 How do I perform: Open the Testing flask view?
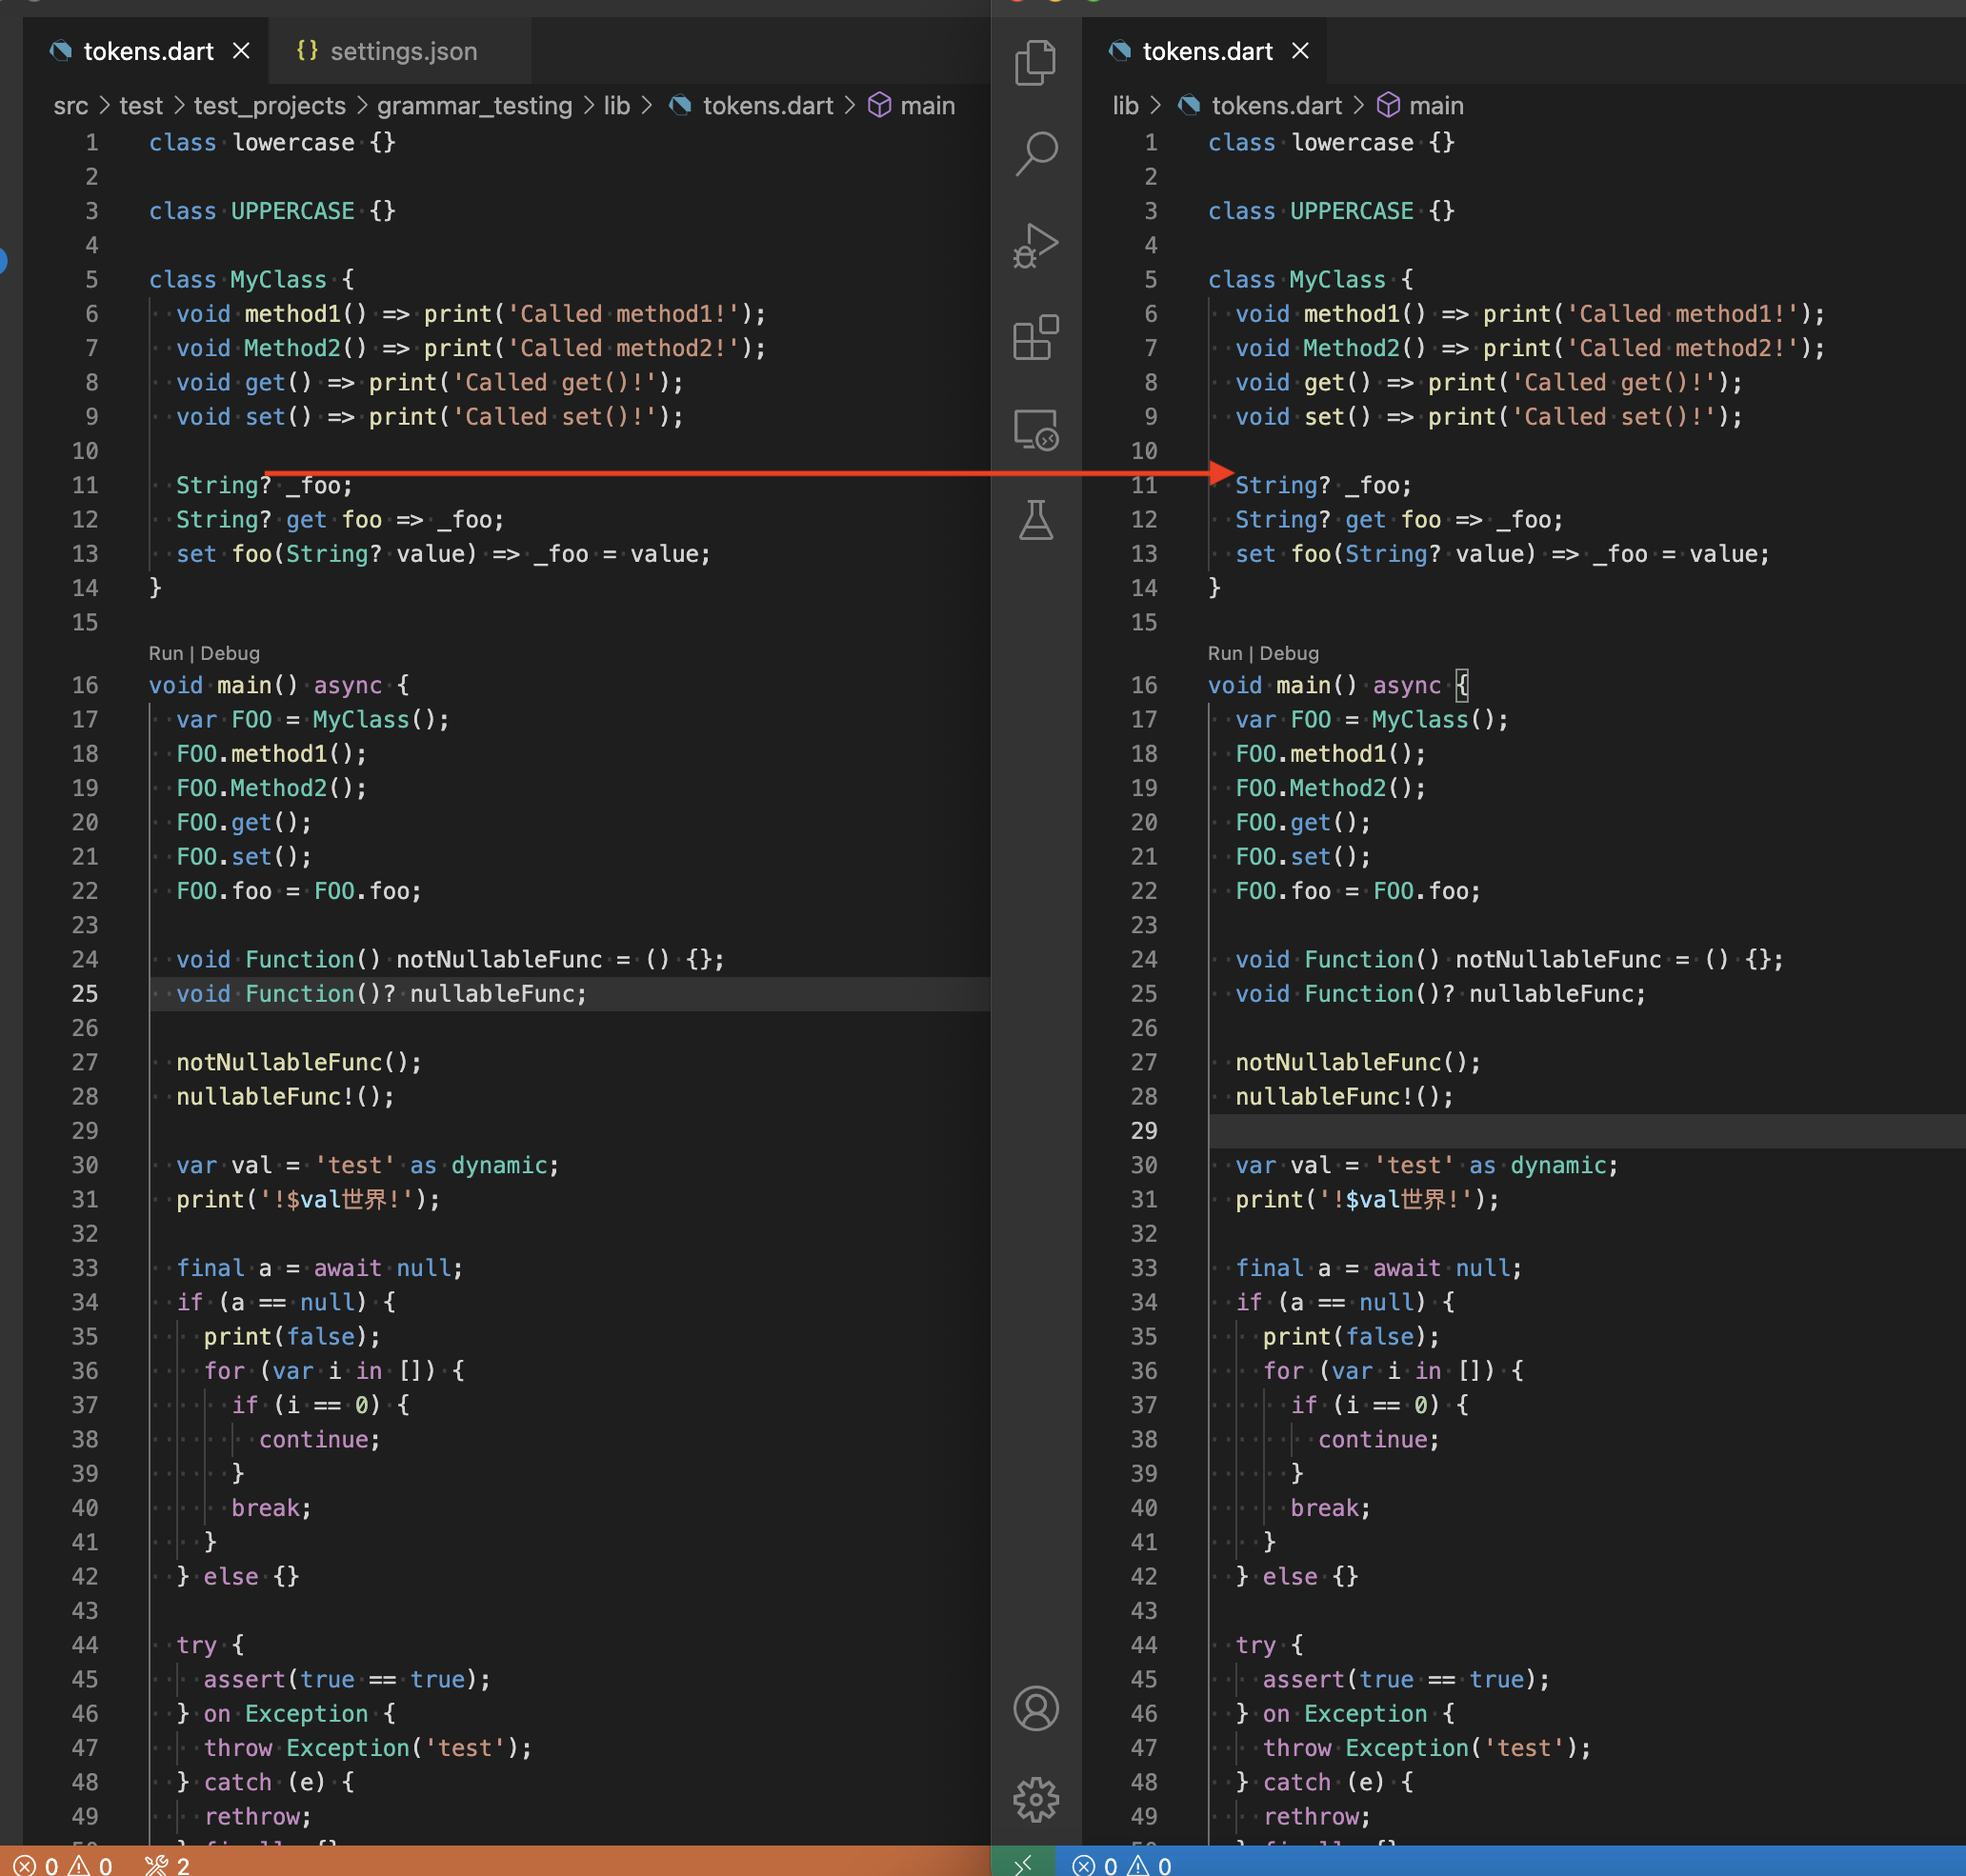click(x=1037, y=520)
